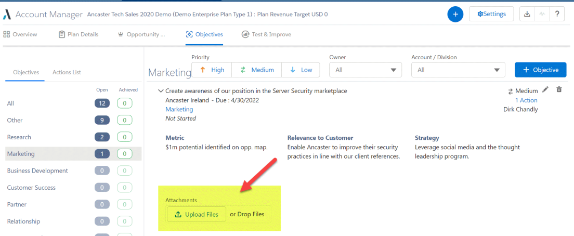Screen dimensions: 574x236
Task: Click the blue plus circle icon
Action: click(455, 14)
